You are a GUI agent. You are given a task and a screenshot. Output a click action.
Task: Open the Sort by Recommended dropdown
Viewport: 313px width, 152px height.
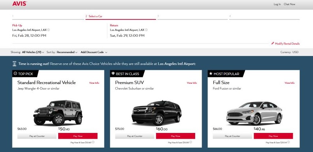[67, 52]
